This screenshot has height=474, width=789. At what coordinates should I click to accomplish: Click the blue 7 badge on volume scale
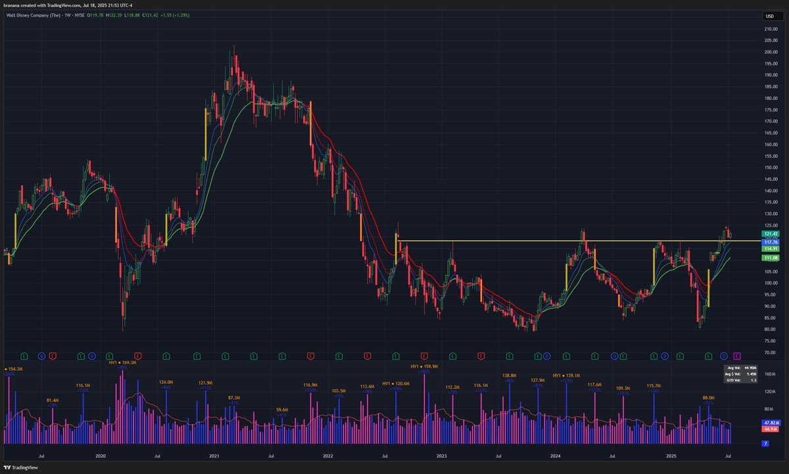point(766,444)
